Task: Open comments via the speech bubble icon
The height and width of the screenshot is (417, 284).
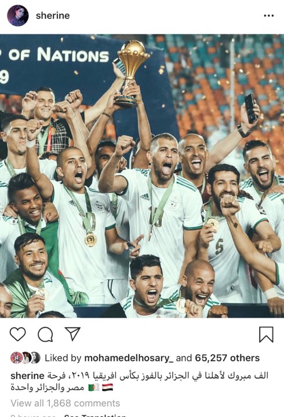Action: point(45,334)
